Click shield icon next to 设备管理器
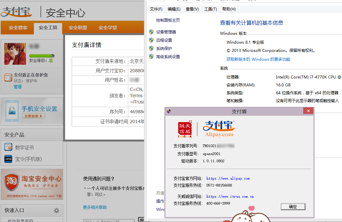 [x=151, y=32]
